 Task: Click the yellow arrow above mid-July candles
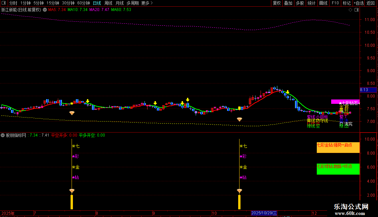click(88, 101)
